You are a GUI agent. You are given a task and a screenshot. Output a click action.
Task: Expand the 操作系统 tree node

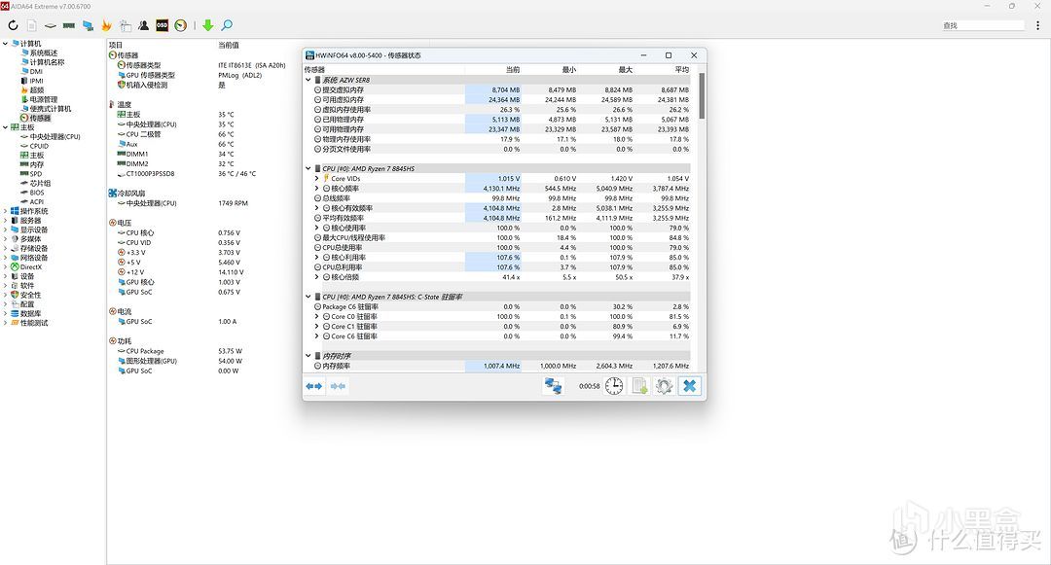click(x=6, y=211)
